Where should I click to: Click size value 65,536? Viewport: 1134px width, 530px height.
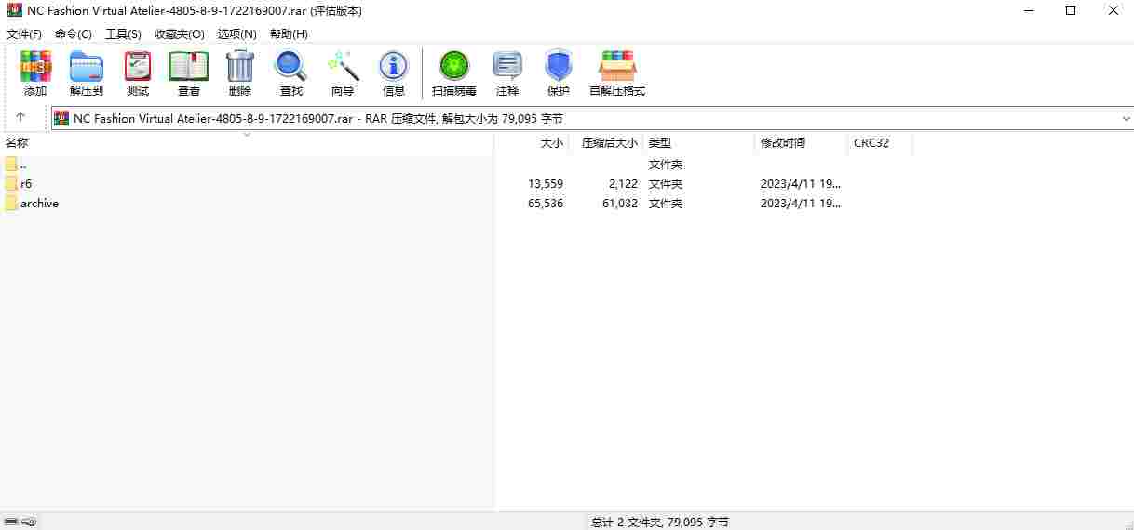[x=546, y=203]
